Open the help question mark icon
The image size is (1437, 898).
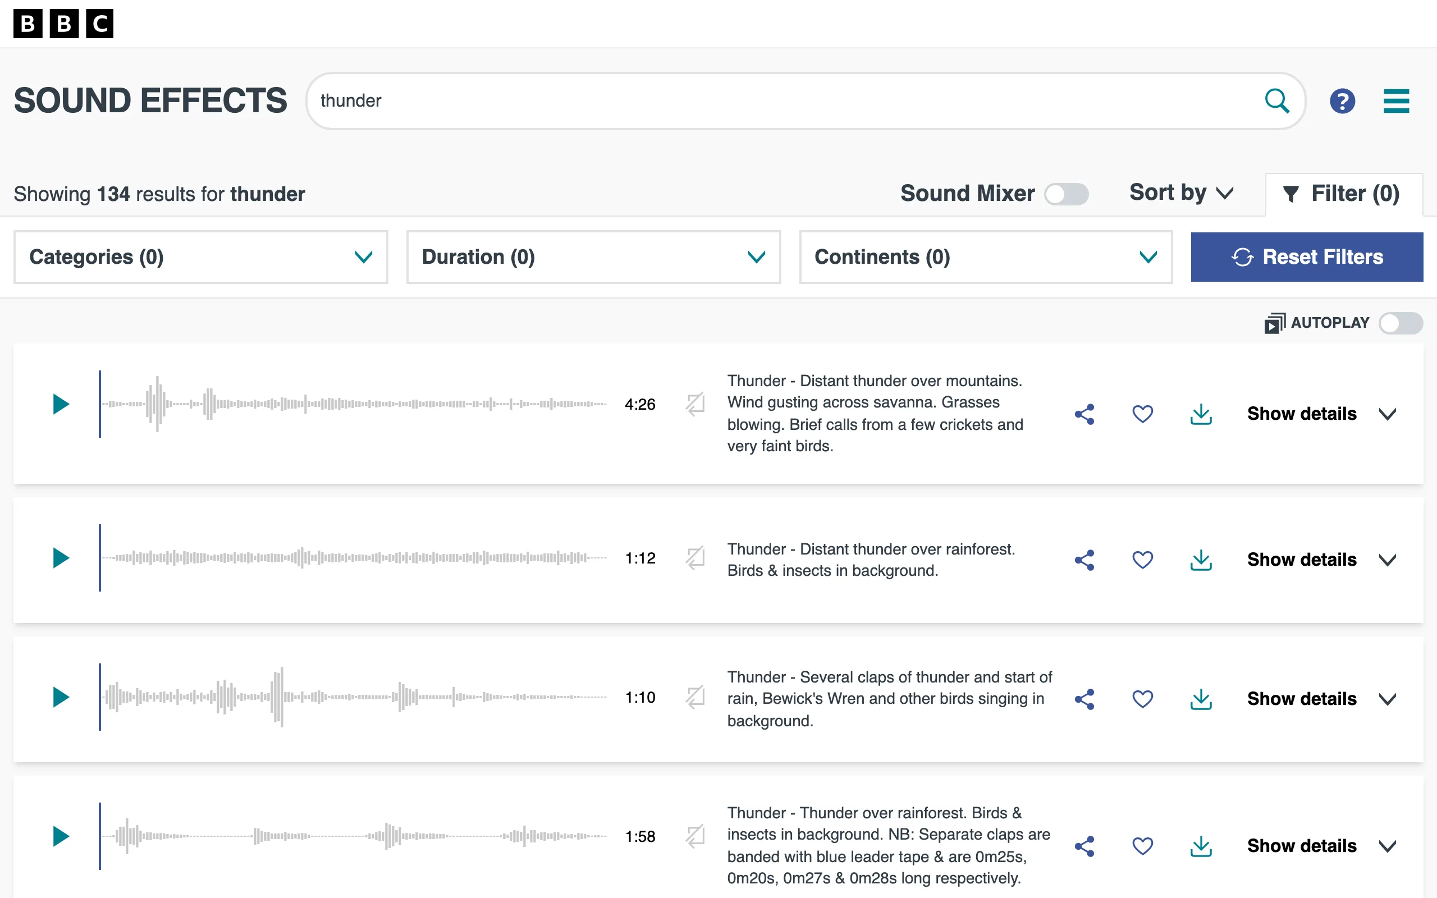coord(1342,101)
